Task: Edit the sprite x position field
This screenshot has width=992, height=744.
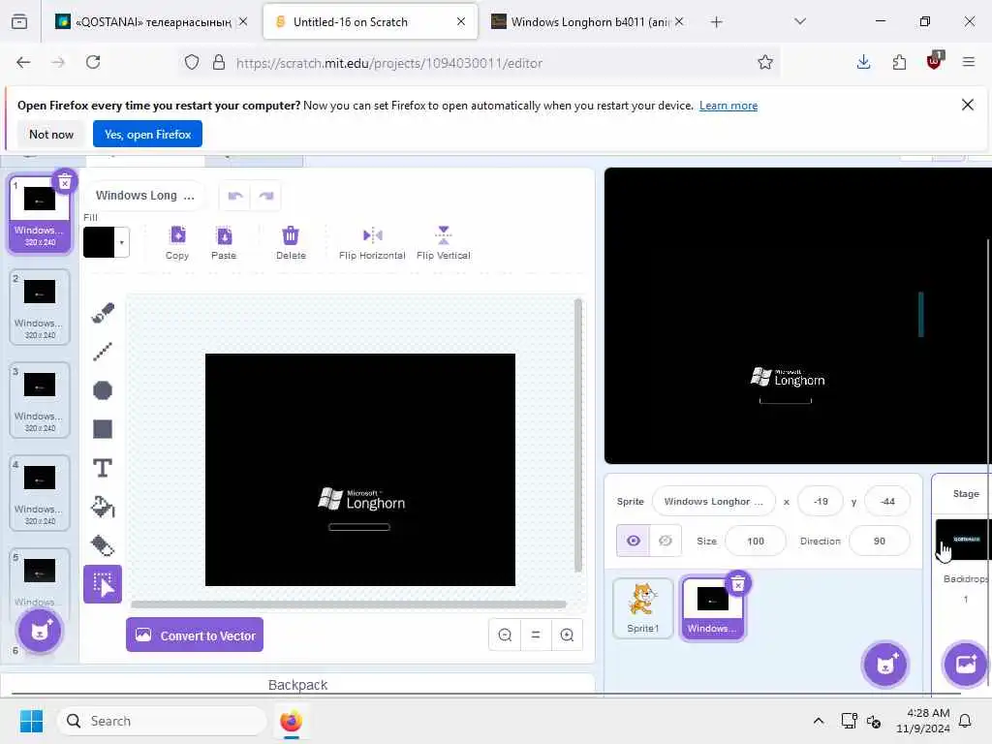Action: [821, 501]
